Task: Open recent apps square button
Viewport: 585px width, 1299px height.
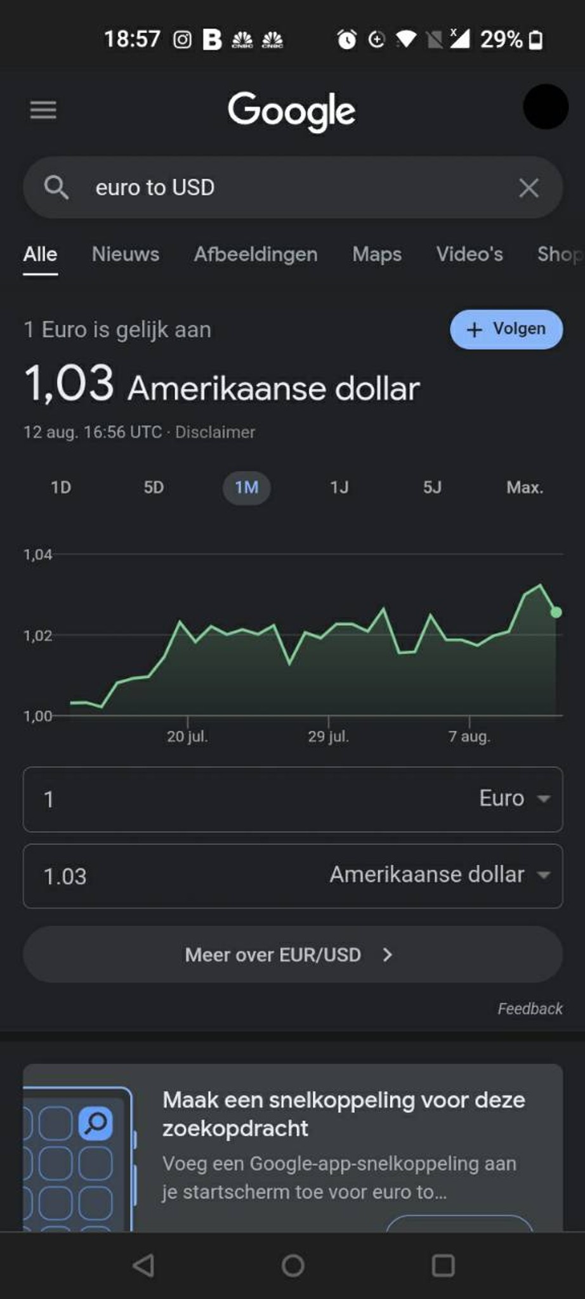Action: (x=443, y=1266)
